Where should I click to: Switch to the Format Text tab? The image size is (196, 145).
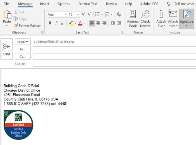(x=88, y=4)
